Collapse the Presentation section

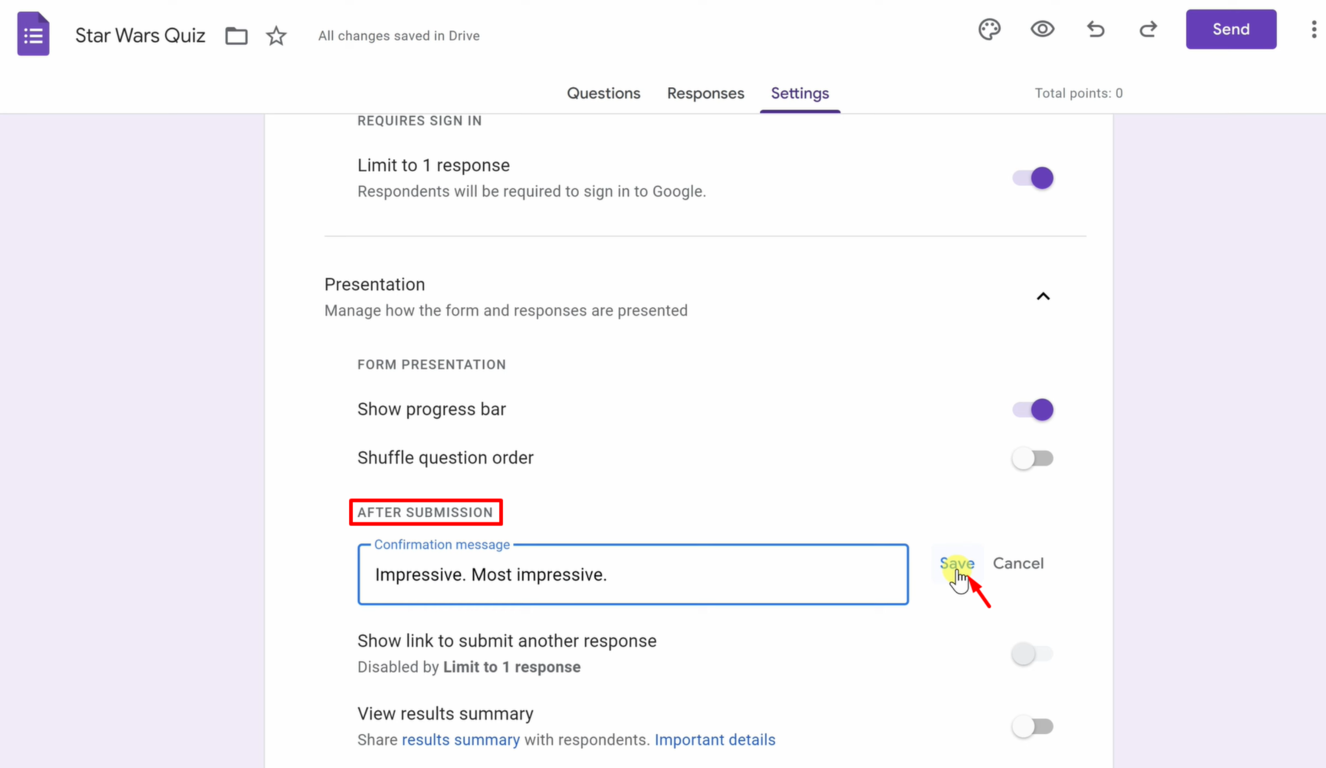(1043, 296)
